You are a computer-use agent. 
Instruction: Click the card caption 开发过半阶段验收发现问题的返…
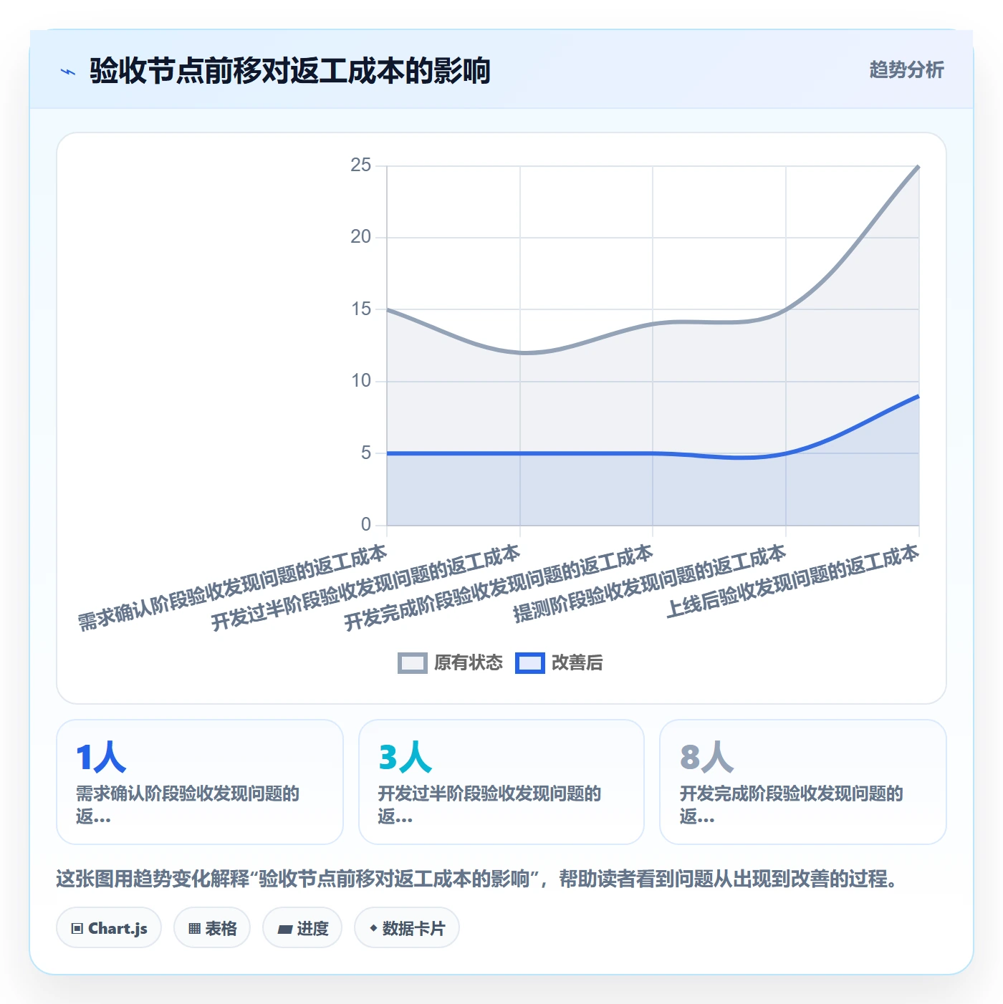pos(490,805)
